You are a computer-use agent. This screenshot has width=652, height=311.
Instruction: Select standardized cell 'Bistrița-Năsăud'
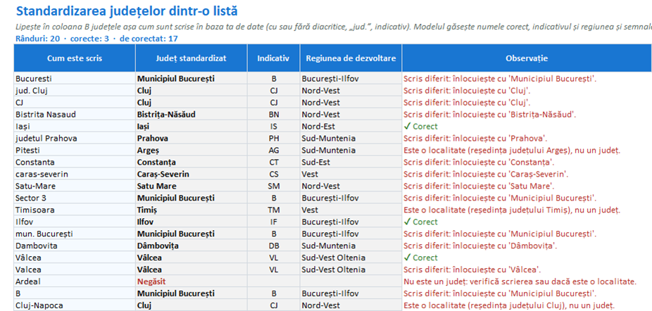click(x=192, y=114)
